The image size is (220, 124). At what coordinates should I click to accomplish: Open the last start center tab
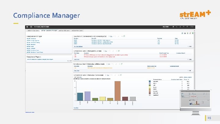(77, 31)
